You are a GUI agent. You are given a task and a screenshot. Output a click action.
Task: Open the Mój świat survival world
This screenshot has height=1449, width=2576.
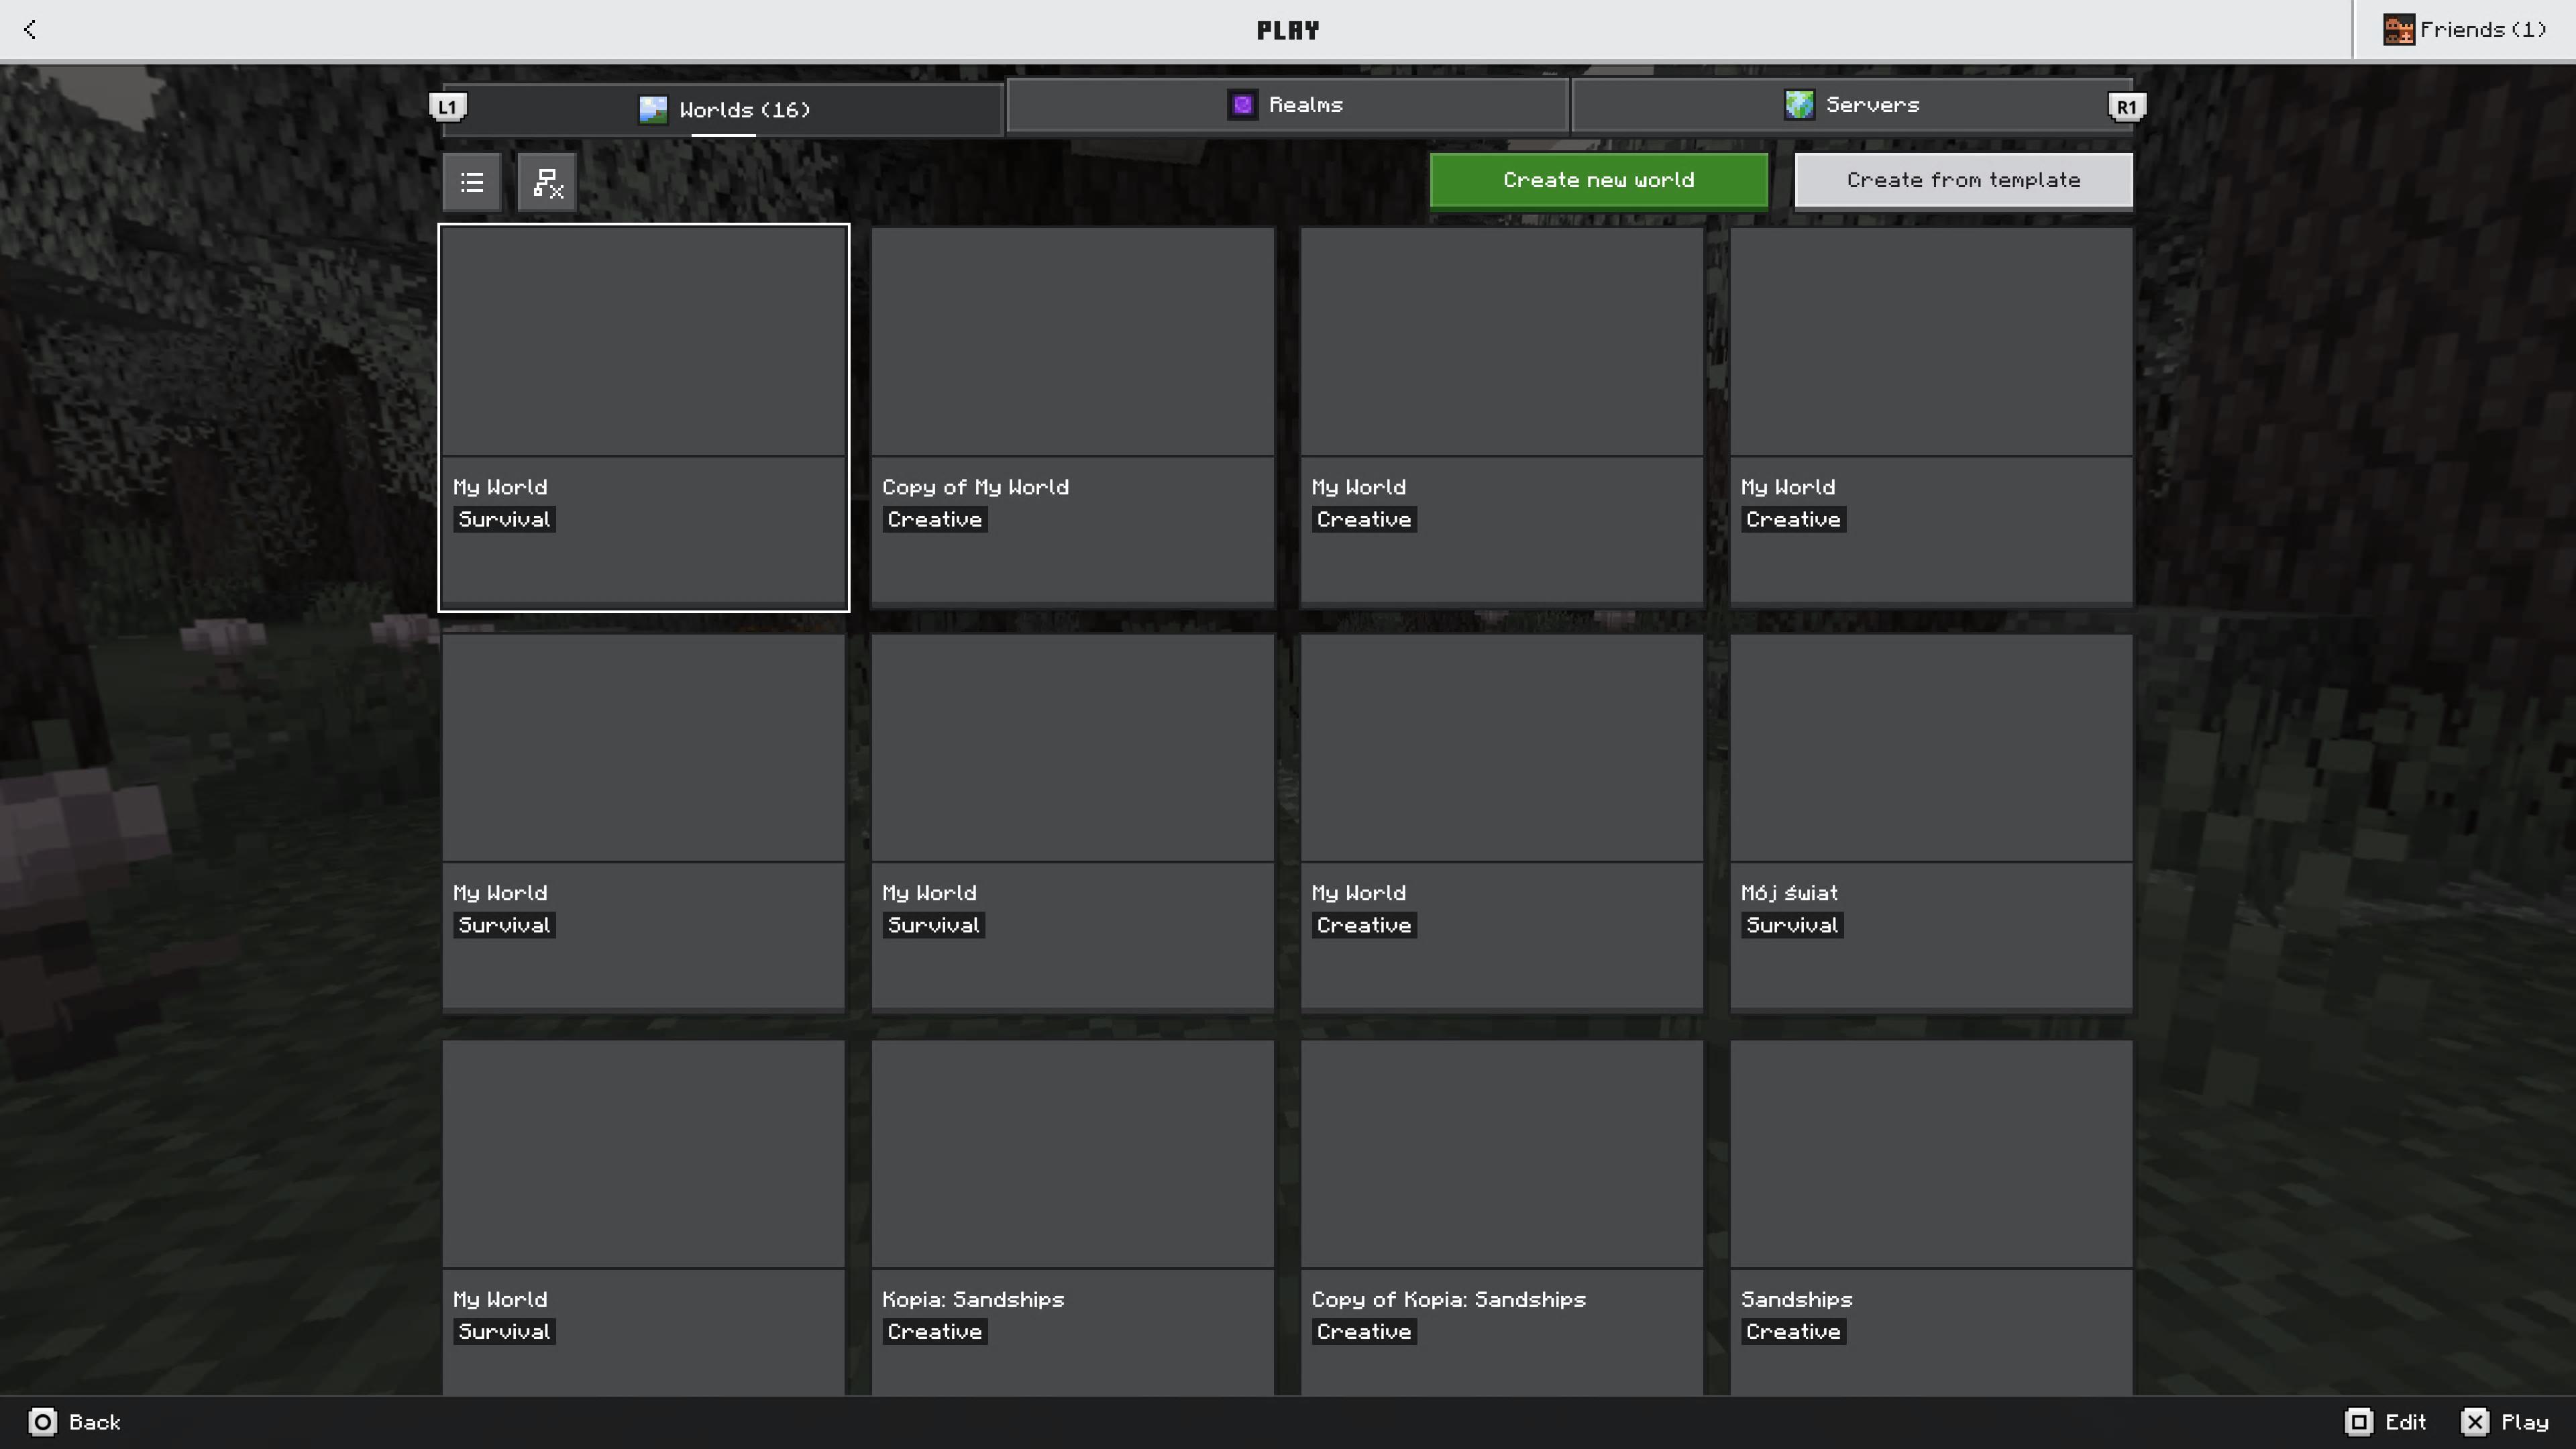coord(1930,823)
